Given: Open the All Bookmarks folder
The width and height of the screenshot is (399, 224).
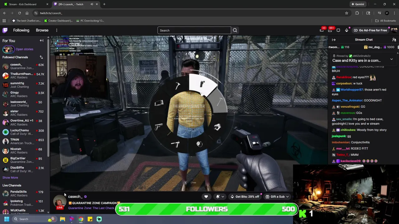Looking at the screenshot, I should pos(386,21).
